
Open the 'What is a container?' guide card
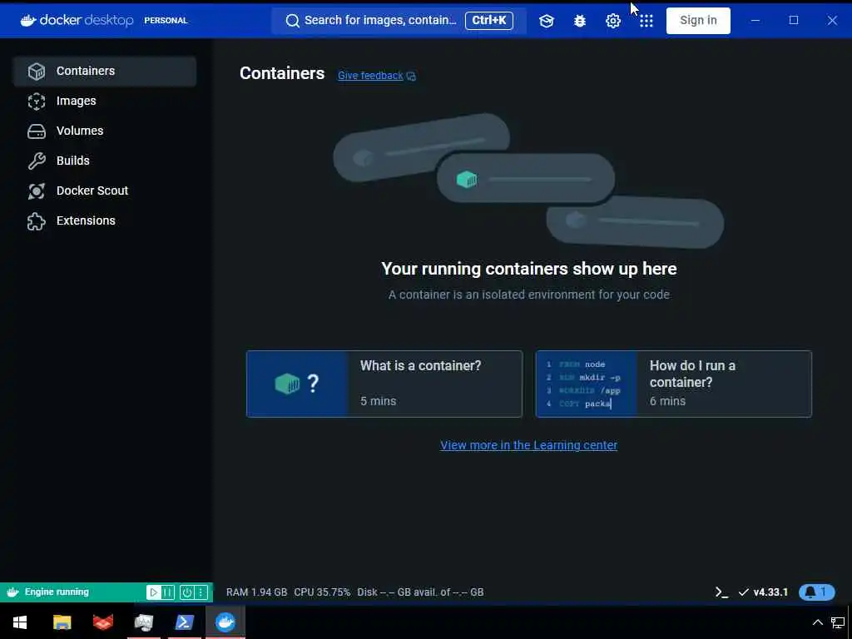(384, 384)
